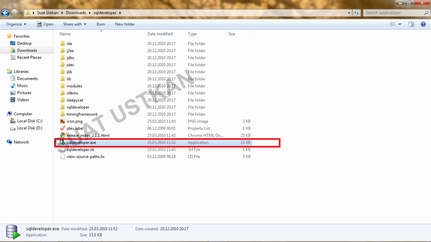431x242 pixels.
Task: Click the Open toolbar button
Action: point(45,24)
